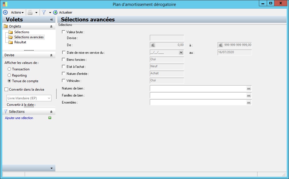This screenshot has height=179, width=289.
Task: Collapse the Sélections filter section
Action: pyautogui.click(x=51, y=112)
